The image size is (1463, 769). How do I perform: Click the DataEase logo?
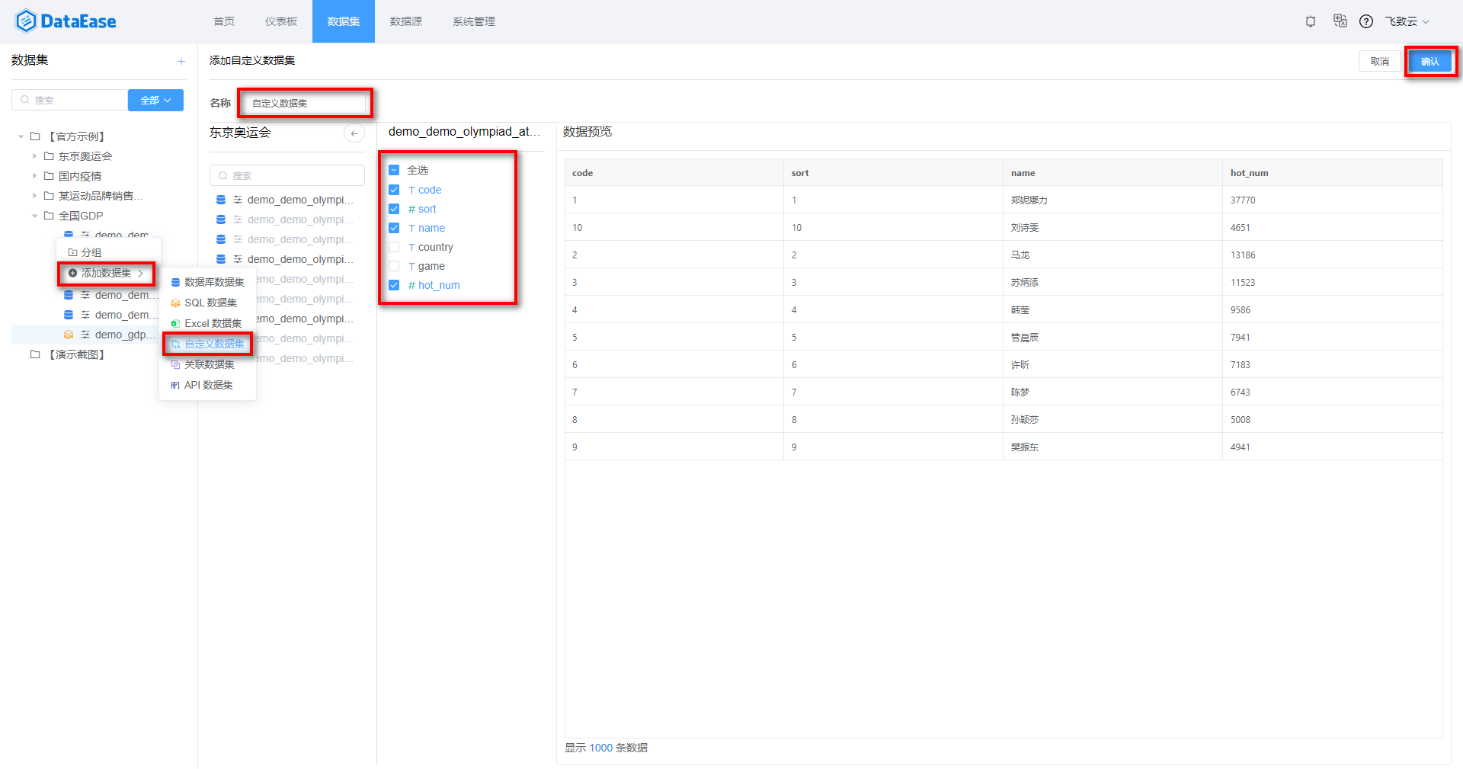pyautogui.click(x=66, y=21)
